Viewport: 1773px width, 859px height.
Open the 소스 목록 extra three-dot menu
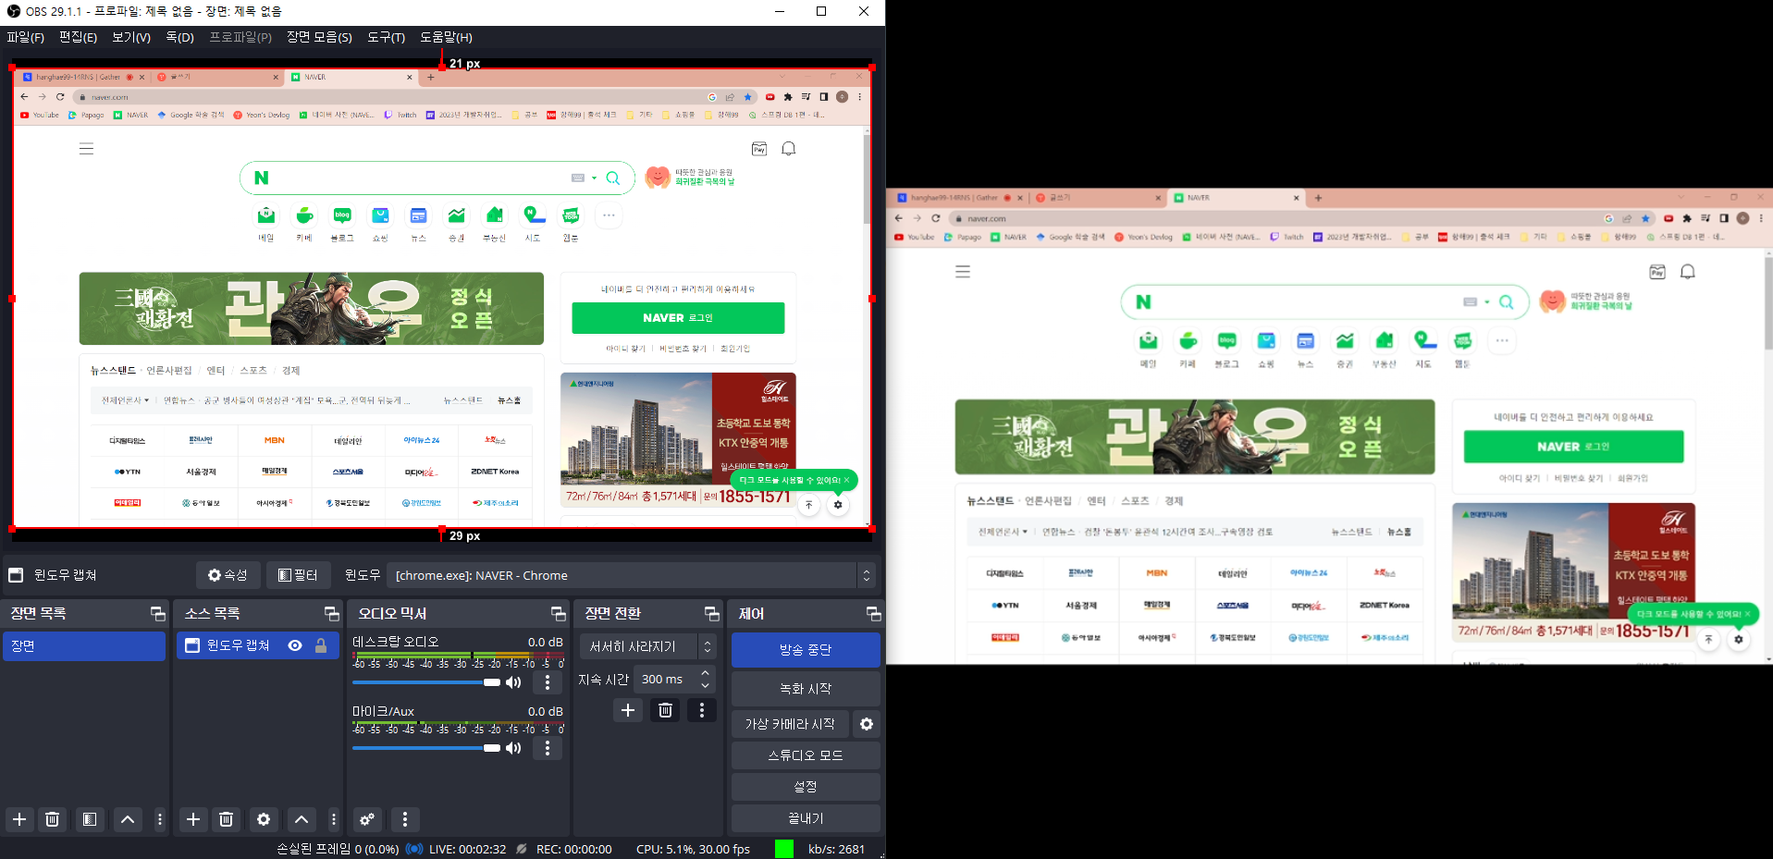pos(334,819)
